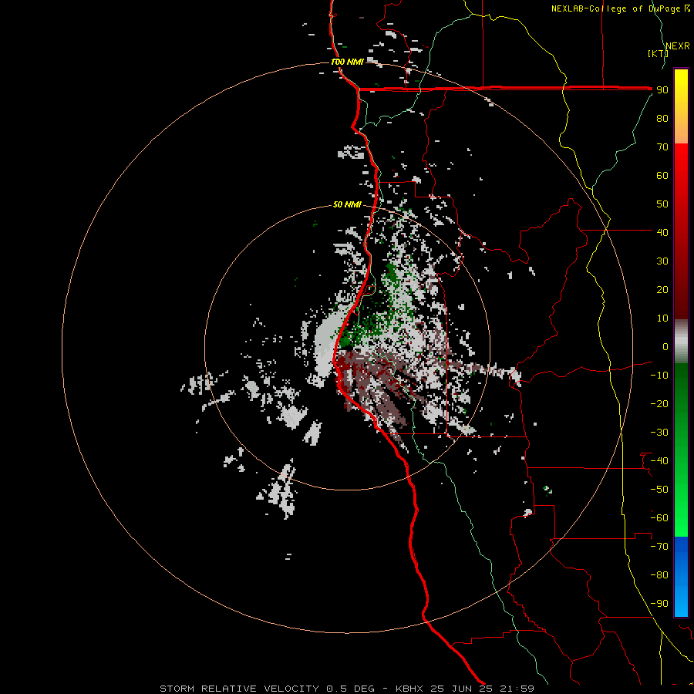Click the 0 value on the velocity scale
Image resolution: width=694 pixels, height=694 pixels.
[665, 346]
